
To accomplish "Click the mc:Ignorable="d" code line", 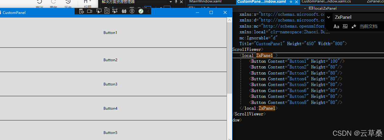I will coord(259,38).
